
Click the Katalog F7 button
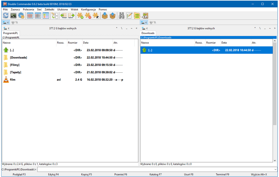[155, 174]
